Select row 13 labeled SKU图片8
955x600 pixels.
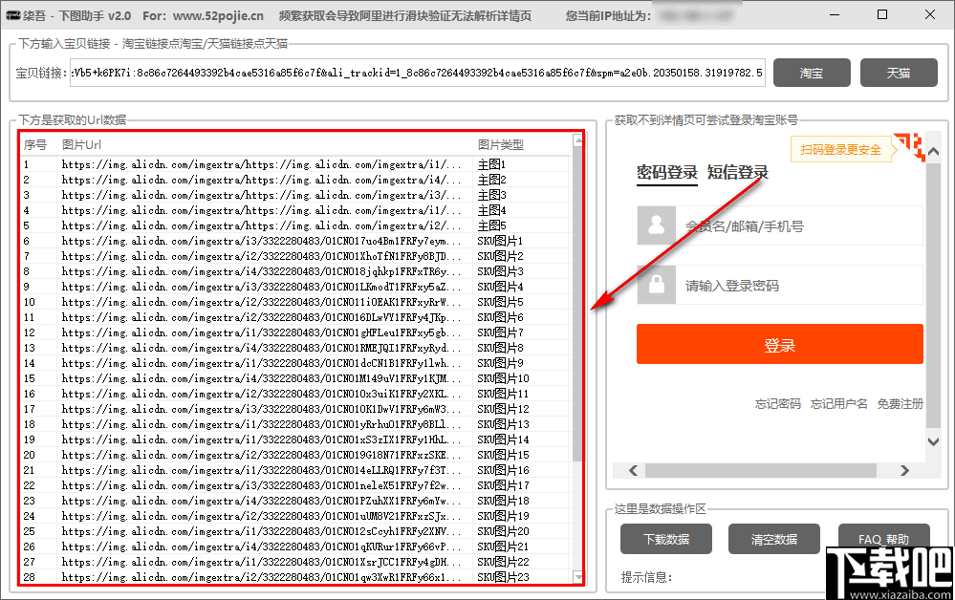pyautogui.click(x=296, y=348)
